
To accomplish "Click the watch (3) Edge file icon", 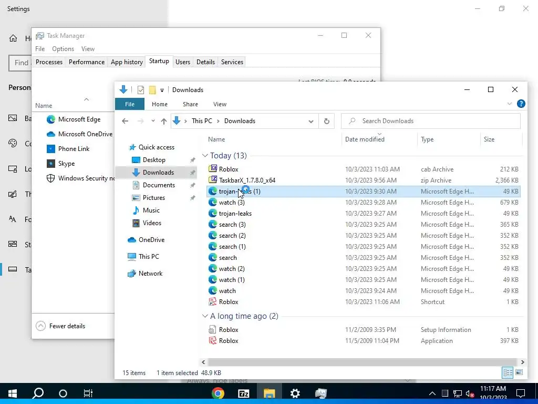I will coord(213,203).
